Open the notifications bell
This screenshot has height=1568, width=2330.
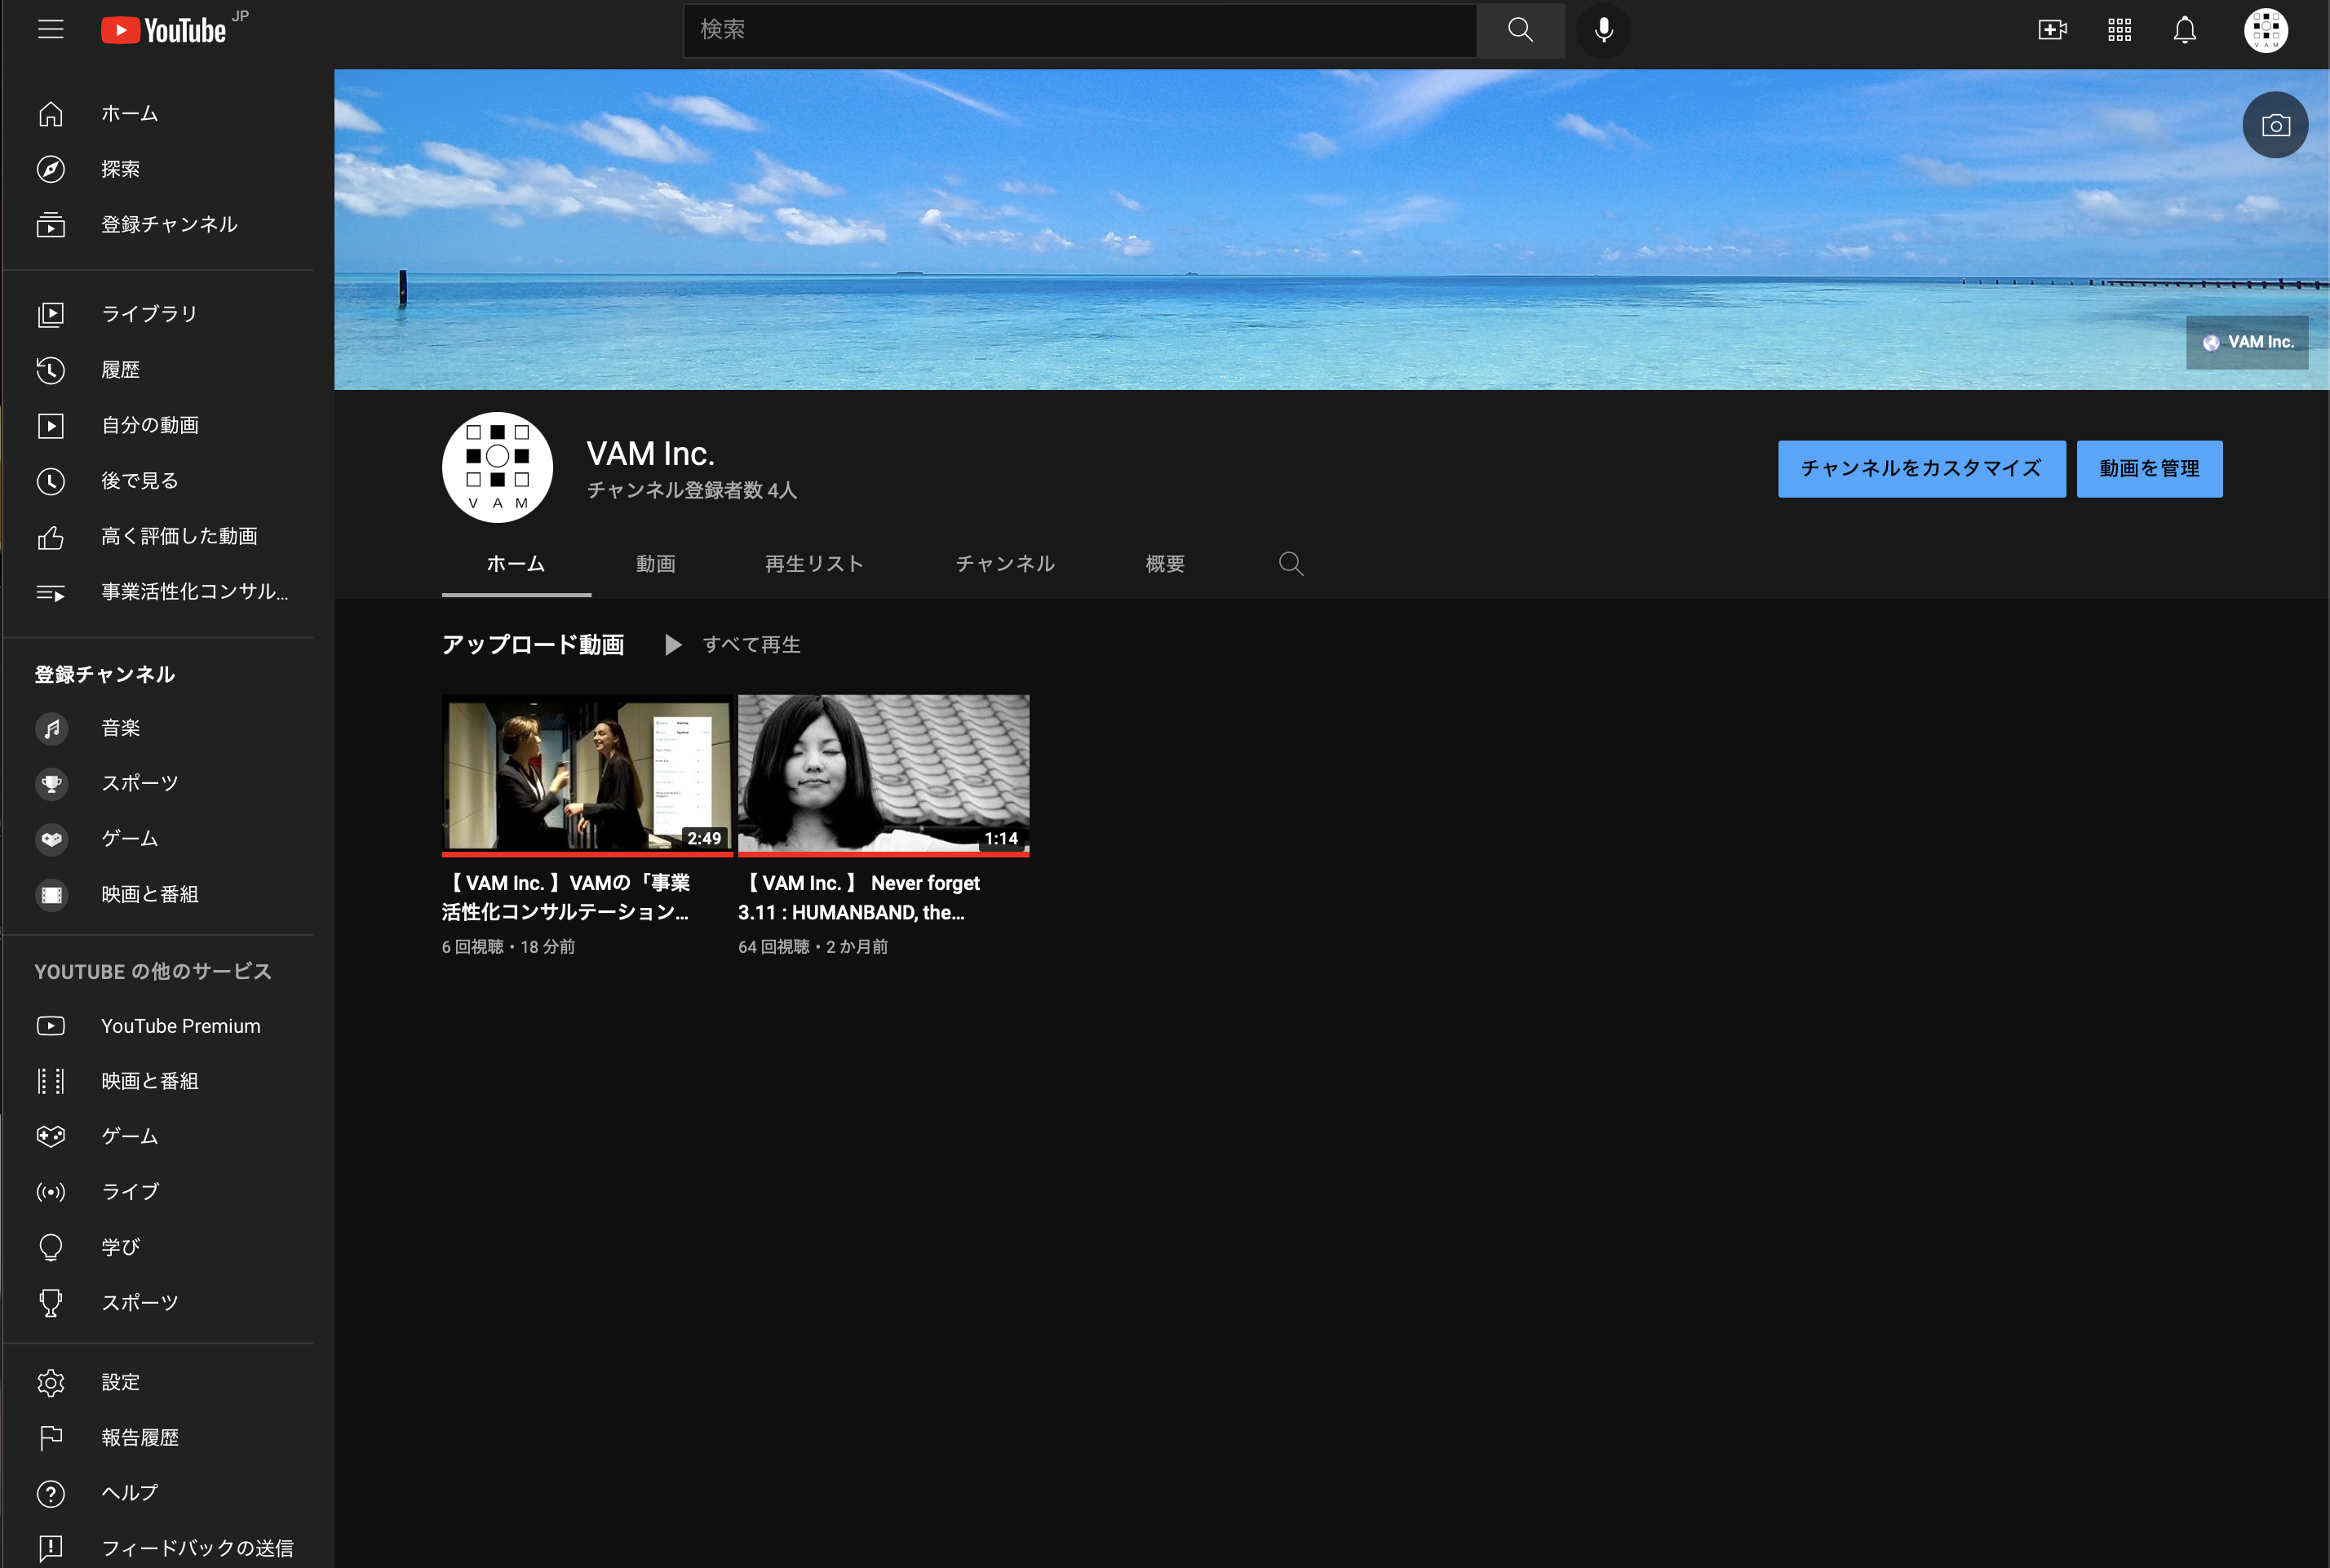(x=2185, y=30)
